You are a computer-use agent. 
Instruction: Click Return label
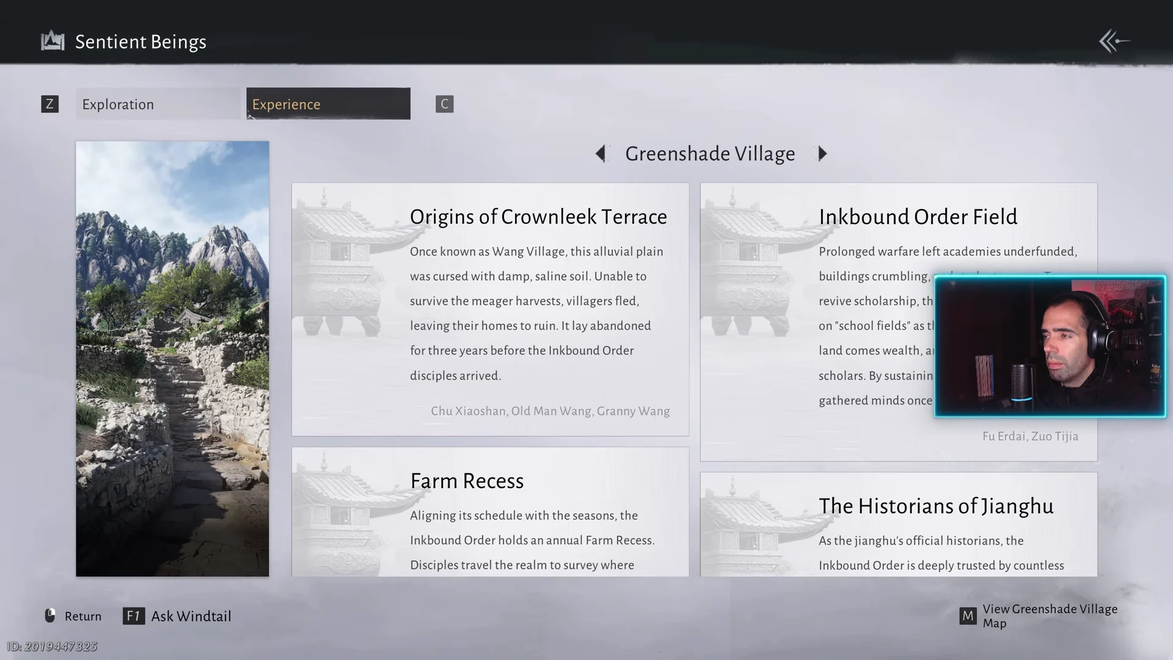(83, 616)
